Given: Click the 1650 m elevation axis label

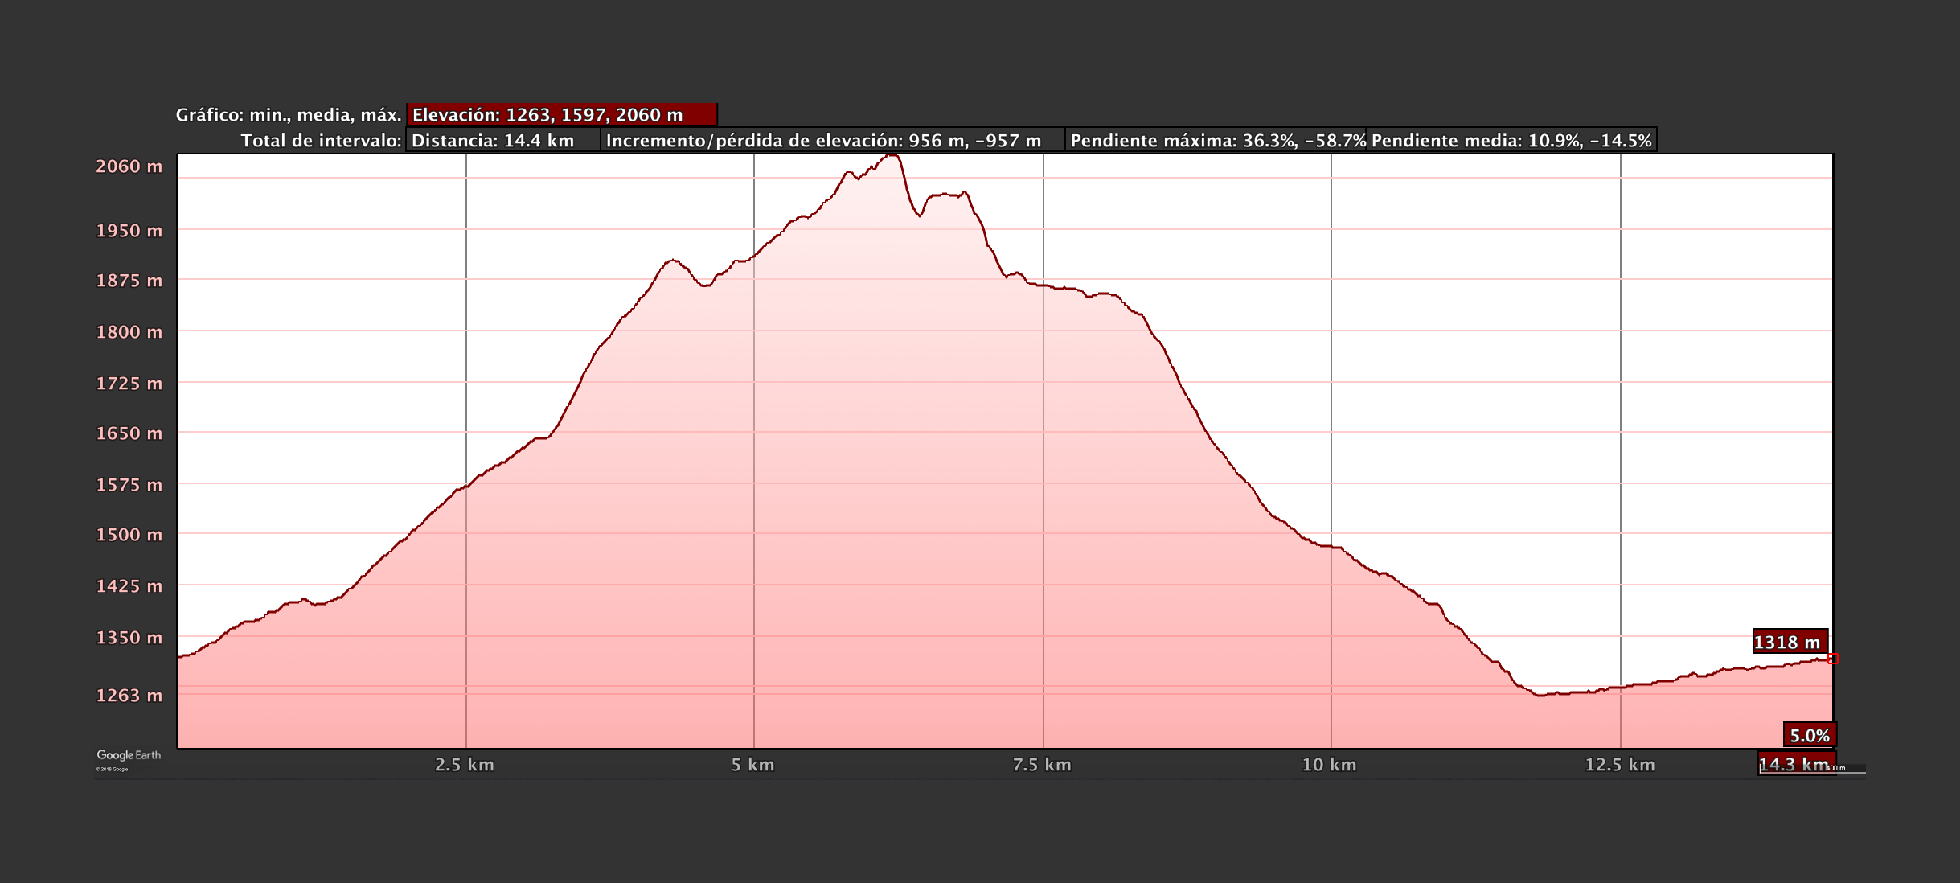Looking at the screenshot, I should tap(129, 433).
